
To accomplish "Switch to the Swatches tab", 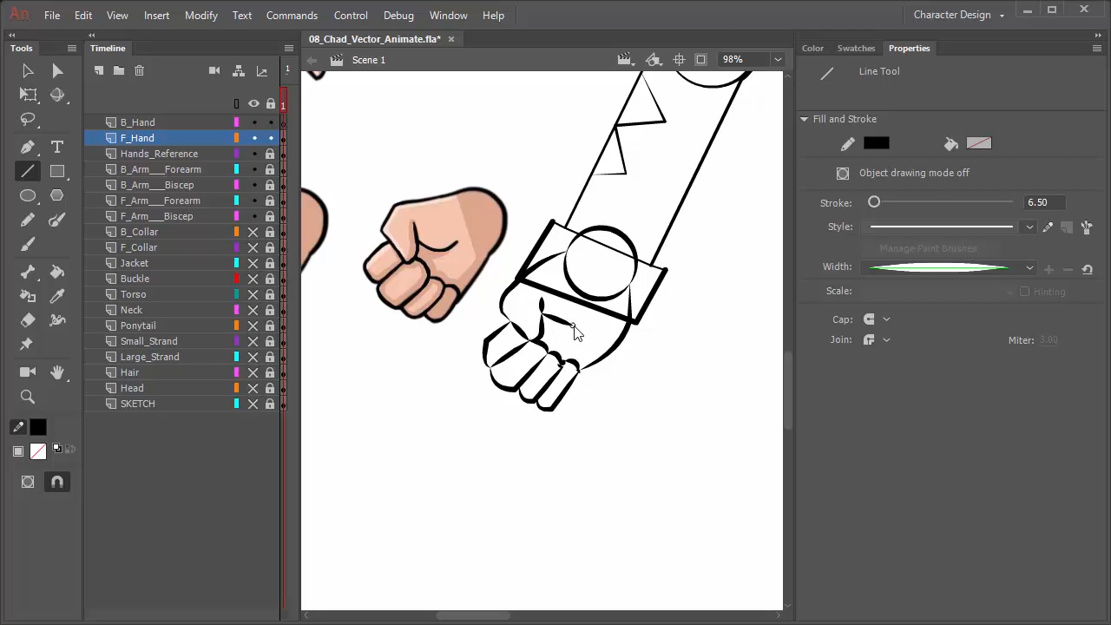I will pos(855,49).
